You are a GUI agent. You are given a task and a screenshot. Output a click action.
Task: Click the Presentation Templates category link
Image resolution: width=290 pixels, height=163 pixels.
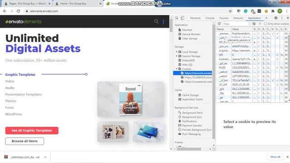24,94
